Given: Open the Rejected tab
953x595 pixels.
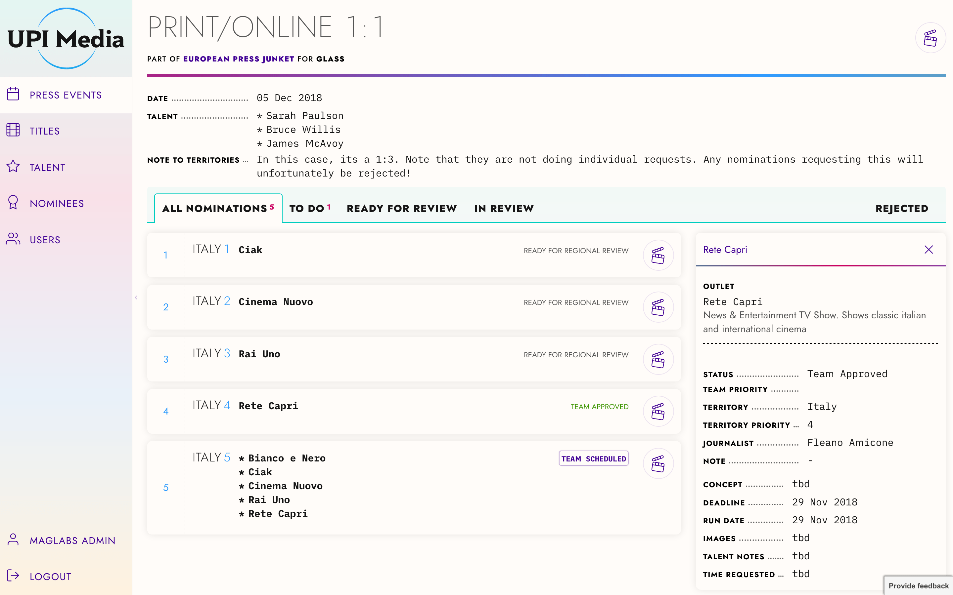Looking at the screenshot, I should pyautogui.click(x=902, y=208).
